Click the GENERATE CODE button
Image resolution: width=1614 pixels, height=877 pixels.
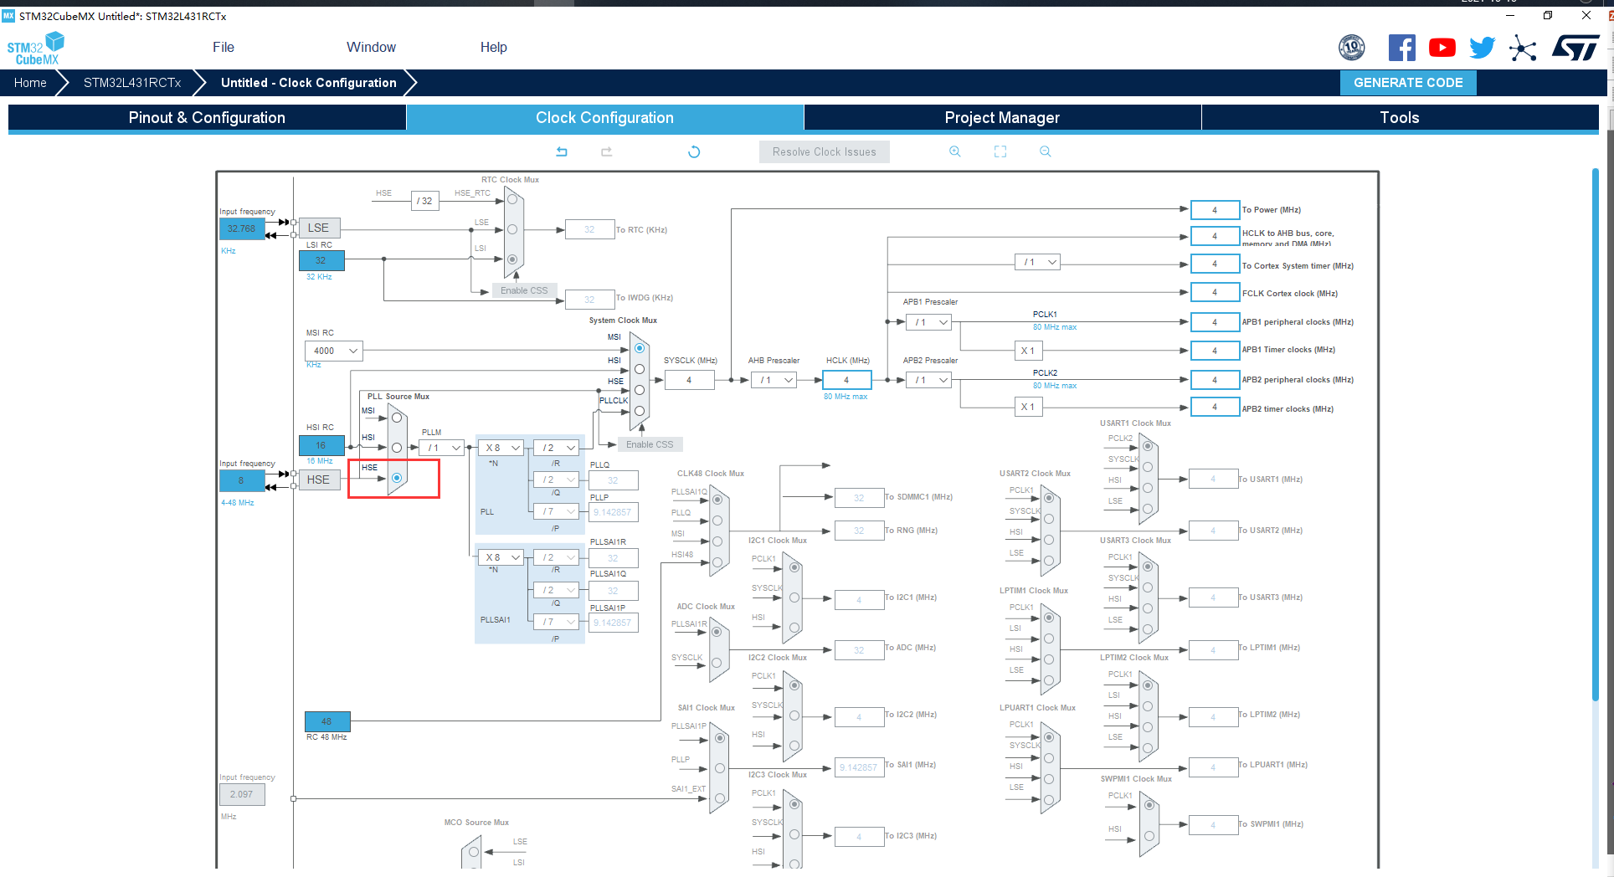tap(1408, 83)
